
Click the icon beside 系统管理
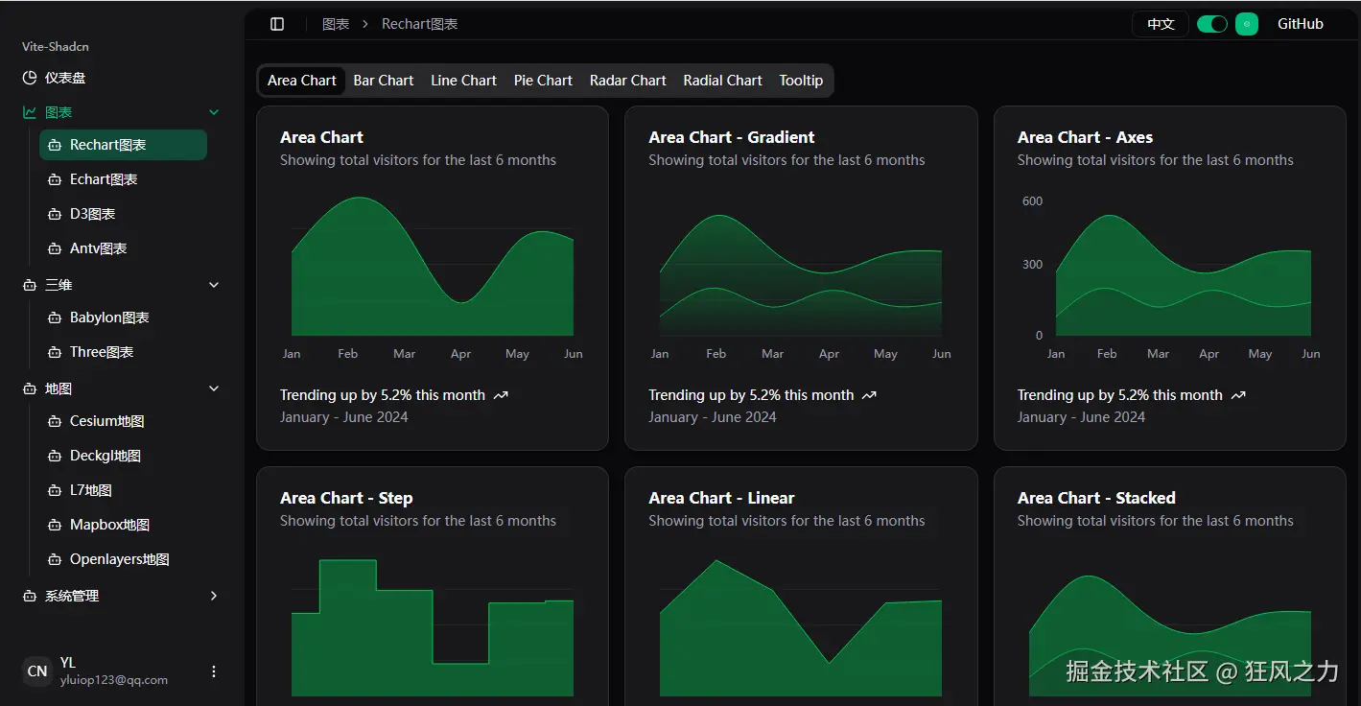[30, 596]
